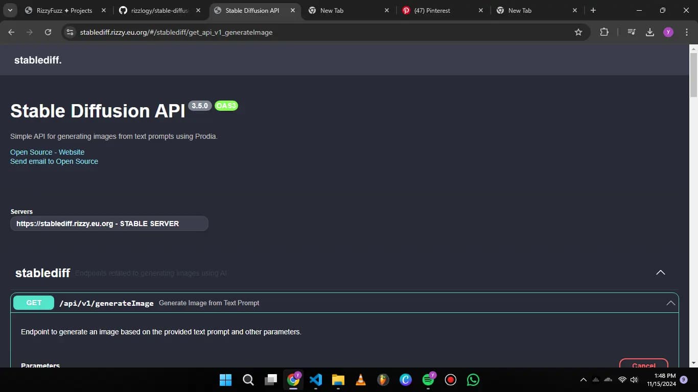Open Windows taskbar search
Screen dimensions: 698x392
pyautogui.click(x=248, y=380)
